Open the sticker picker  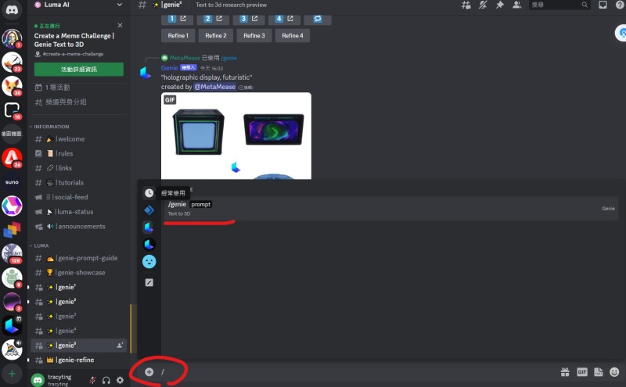point(598,372)
